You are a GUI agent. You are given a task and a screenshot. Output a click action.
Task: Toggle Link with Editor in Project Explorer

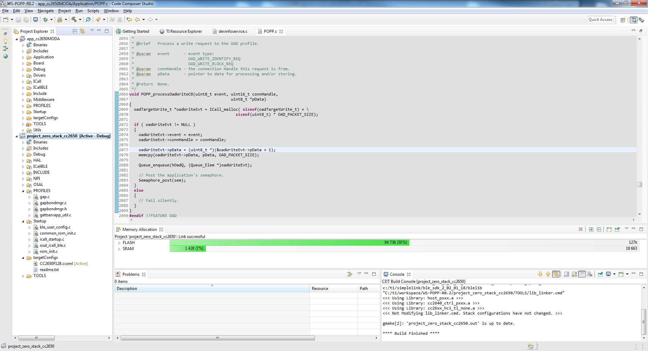click(82, 31)
